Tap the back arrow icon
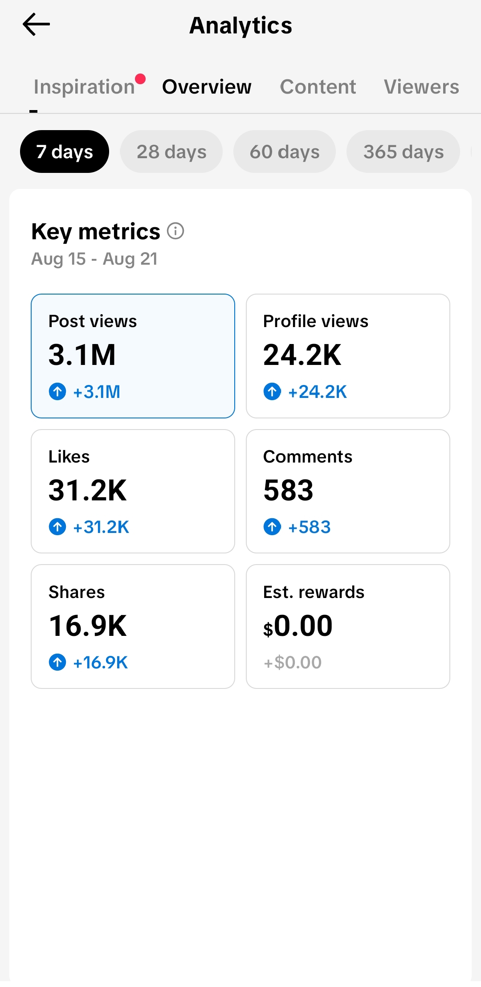This screenshot has width=481, height=987. (x=36, y=25)
